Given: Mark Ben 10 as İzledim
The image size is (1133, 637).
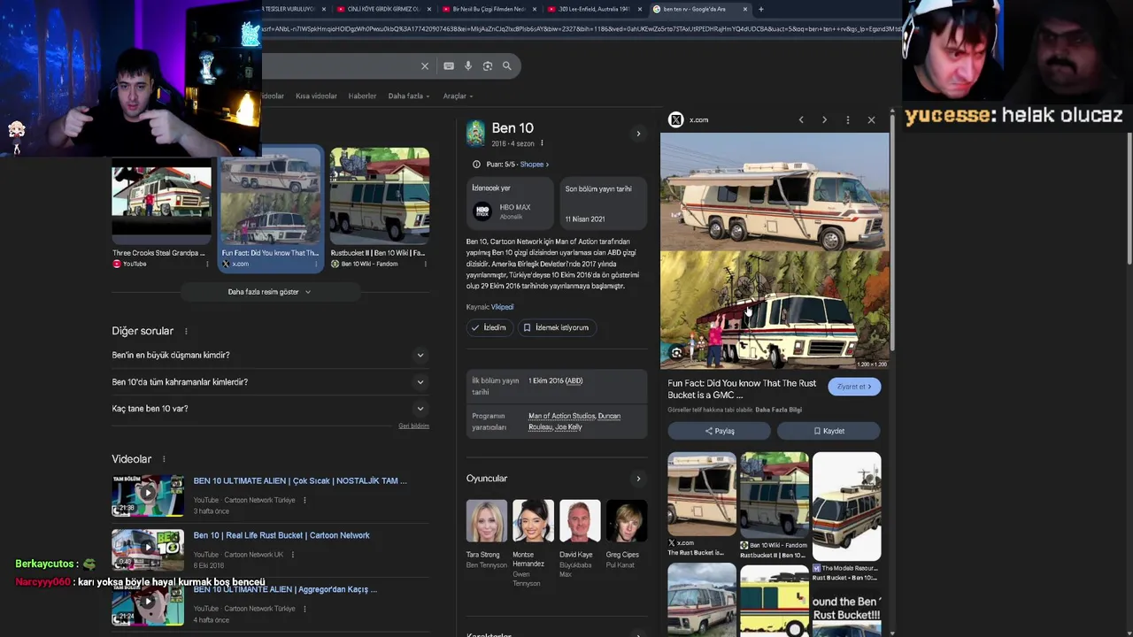Looking at the screenshot, I should tap(489, 327).
